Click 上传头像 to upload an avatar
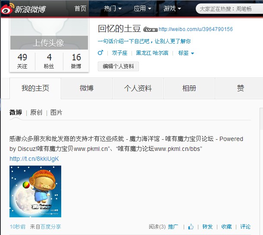Image resolution: width=263 pixels, height=235 pixels. (x=48, y=43)
